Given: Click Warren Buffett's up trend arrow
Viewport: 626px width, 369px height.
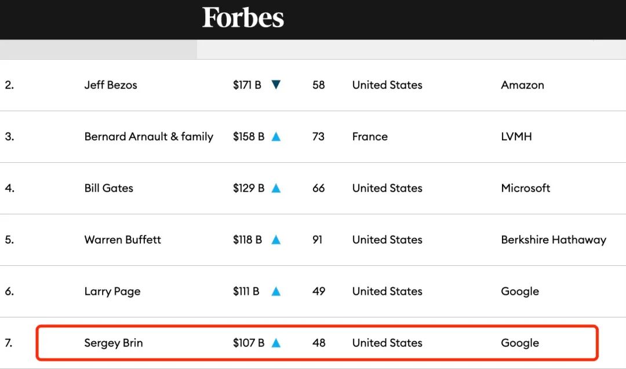Looking at the screenshot, I should pos(276,240).
